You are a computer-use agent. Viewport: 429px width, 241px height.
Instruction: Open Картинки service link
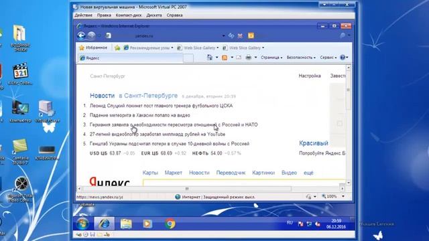click(x=263, y=173)
